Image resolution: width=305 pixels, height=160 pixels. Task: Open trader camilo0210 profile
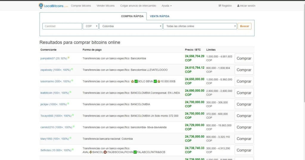coord(56,127)
